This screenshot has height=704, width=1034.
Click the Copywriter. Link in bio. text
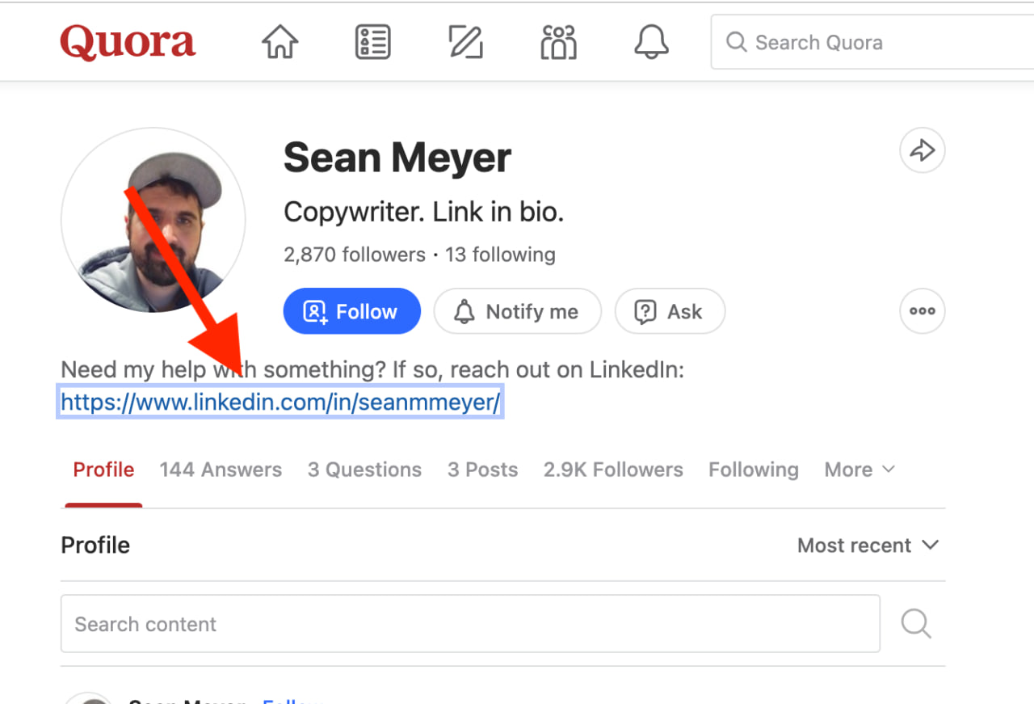click(x=423, y=213)
